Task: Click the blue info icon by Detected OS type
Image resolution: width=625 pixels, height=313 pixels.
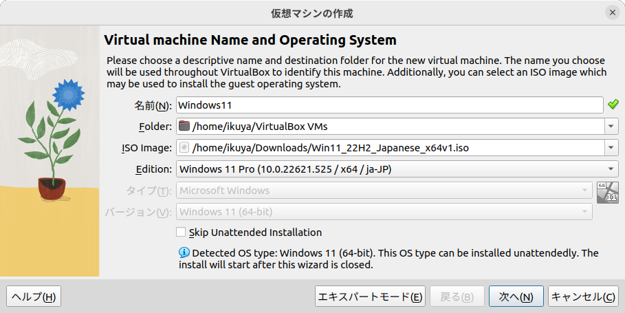Action: [x=184, y=252]
